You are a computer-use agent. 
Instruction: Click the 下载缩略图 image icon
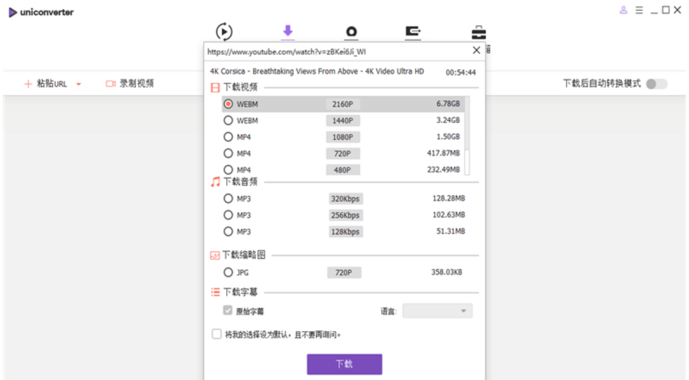point(215,255)
